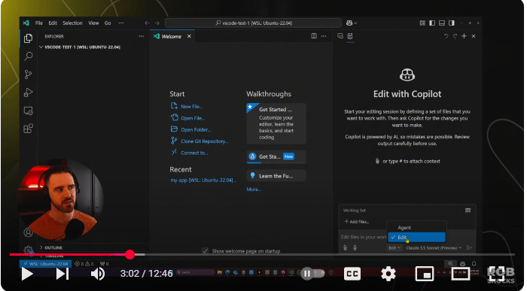Open Claude 3.5 Sonnet model dropdown
The width and height of the screenshot is (527, 291).
[x=434, y=247]
